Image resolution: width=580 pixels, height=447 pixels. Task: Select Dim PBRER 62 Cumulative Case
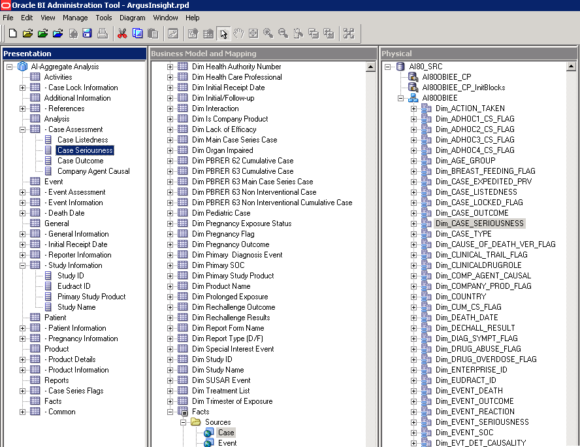243,161
